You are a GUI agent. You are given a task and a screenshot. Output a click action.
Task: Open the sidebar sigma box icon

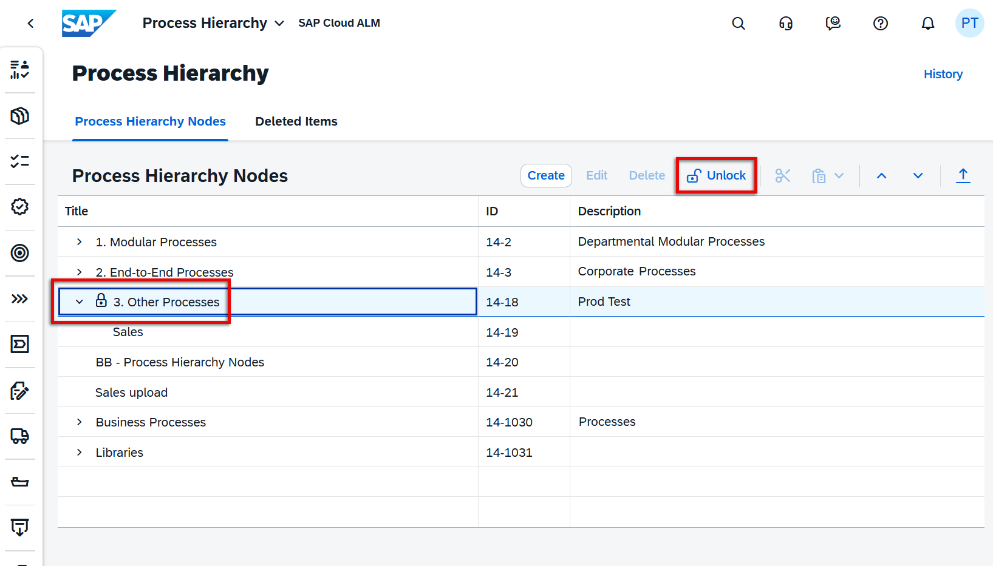20,344
